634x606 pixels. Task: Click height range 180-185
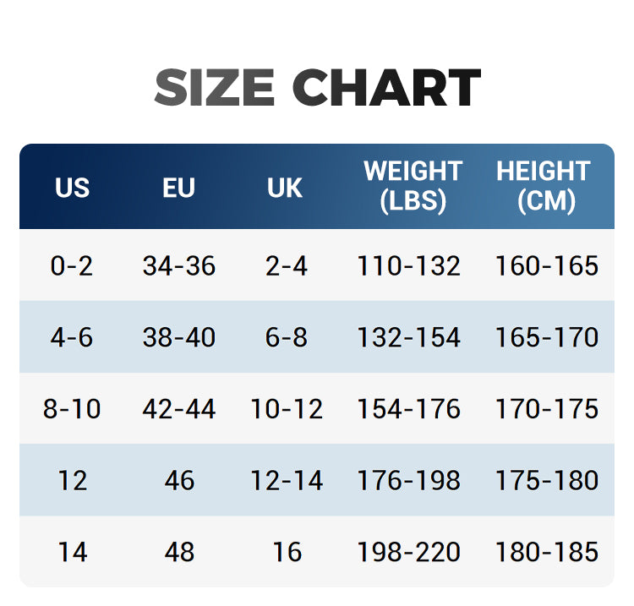547,552
